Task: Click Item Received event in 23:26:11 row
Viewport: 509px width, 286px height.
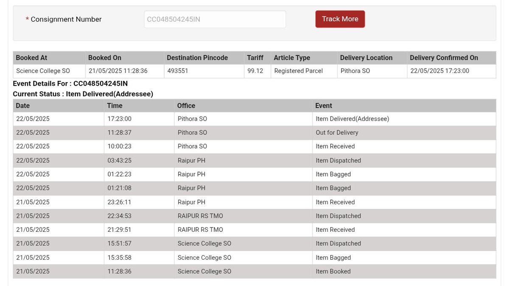Action: tap(404, 202)
